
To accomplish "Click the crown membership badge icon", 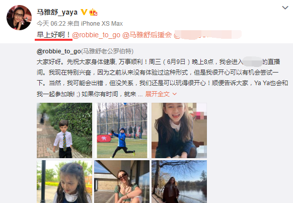I will click(93, 12).
